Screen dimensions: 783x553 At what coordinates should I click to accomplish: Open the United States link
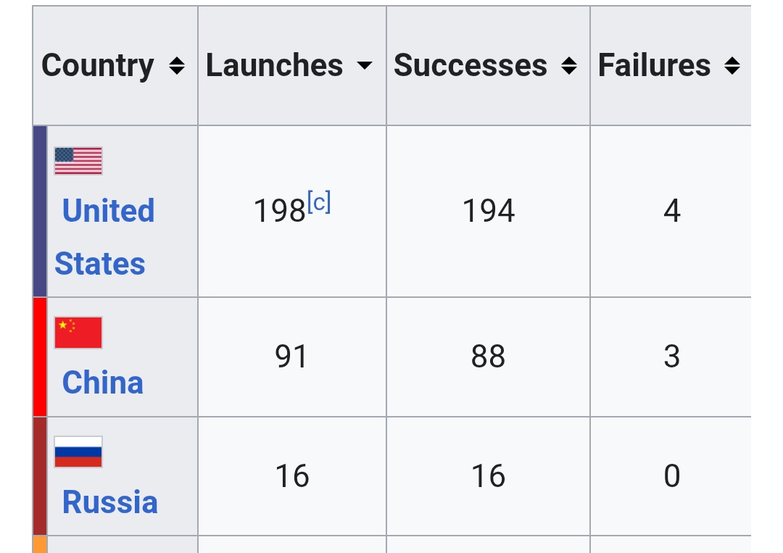104,237
